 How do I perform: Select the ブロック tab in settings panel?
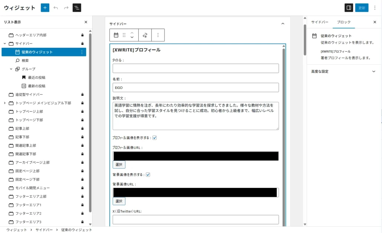pyautogui.click(x=344, y=22)
